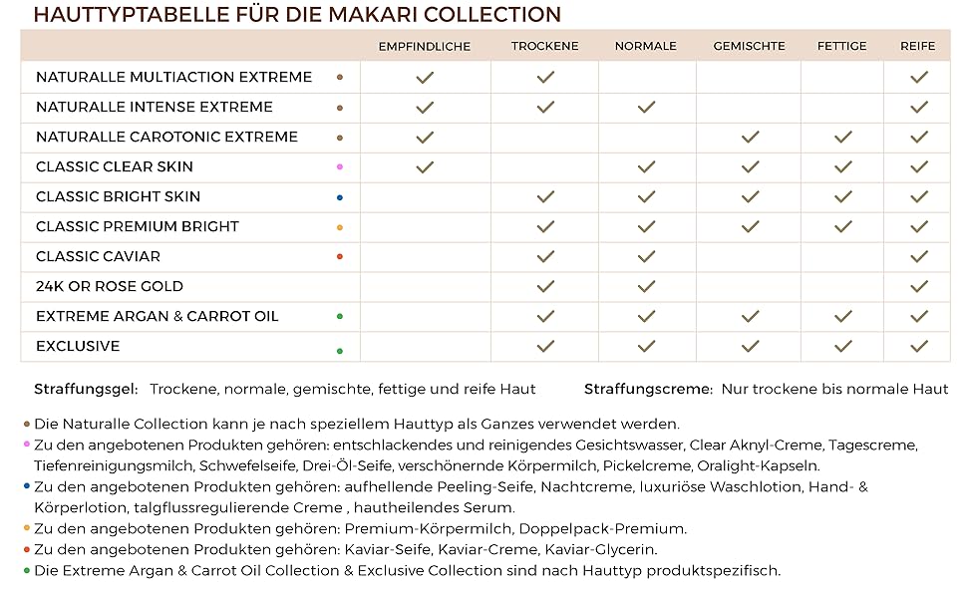
Task: Click the brown dot beside Naturalle Carotonic Extreme
Action: pyautogui.click(x=340, y=138)
